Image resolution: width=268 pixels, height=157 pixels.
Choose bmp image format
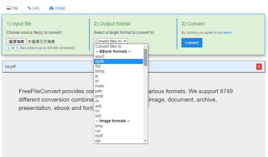point(118,126)
